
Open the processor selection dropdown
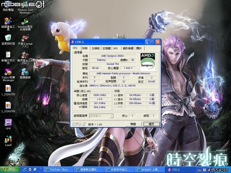coord(101,116)
